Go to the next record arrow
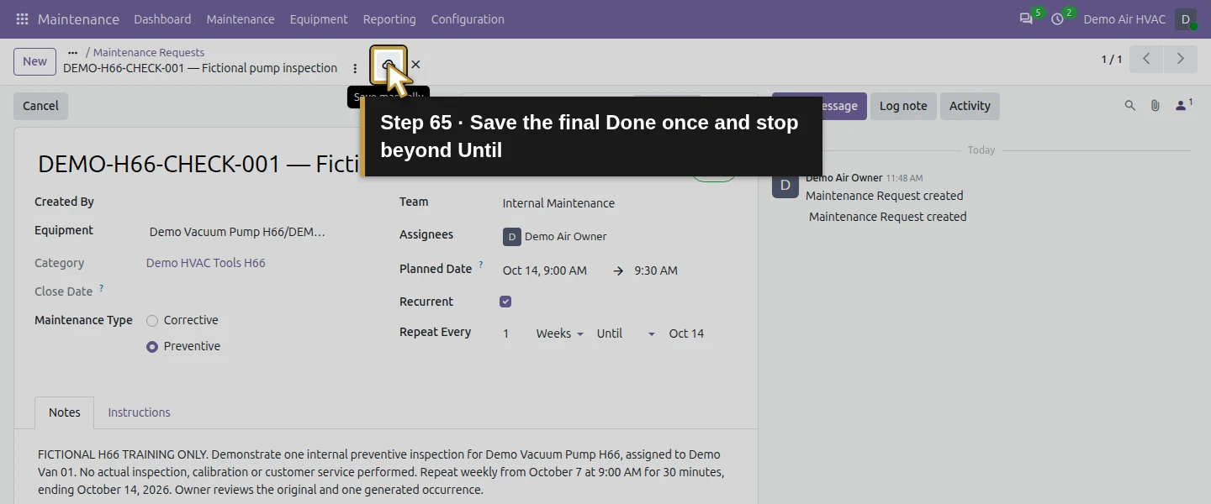1211x504 pixels. (1181, 59)
